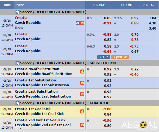The image size is (159, 132).
Task: Select the FT. O/U column header
Action: 126,5
